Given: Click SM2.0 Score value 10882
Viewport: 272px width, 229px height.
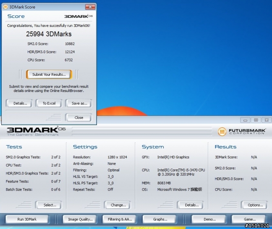Looking at the screenshot, I should pos(70,44).
